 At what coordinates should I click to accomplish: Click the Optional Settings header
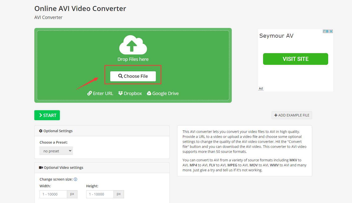[102, 131]
